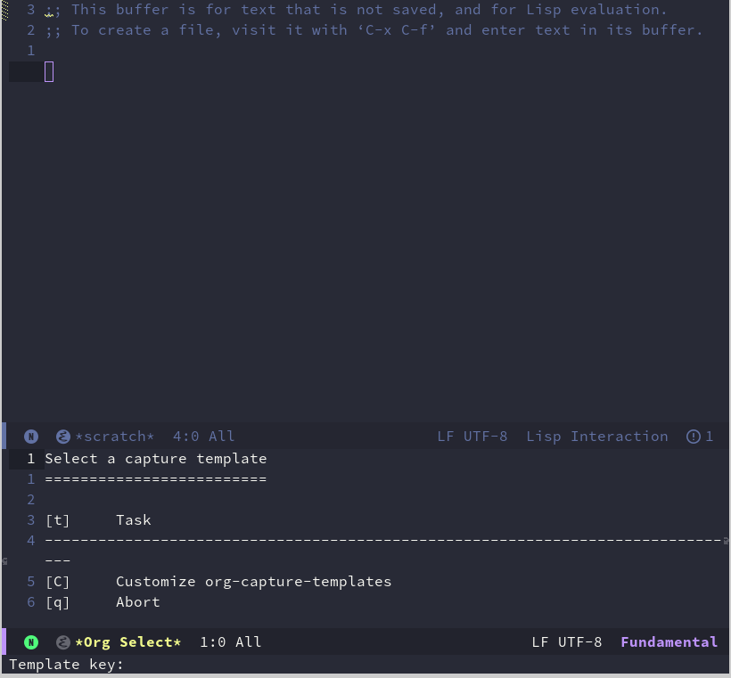Click the *Org Select* buffer name in modeline
Image resolution: width=731 pixels, height=678 pixels.
pyautogui.click(x=128, y=642)
